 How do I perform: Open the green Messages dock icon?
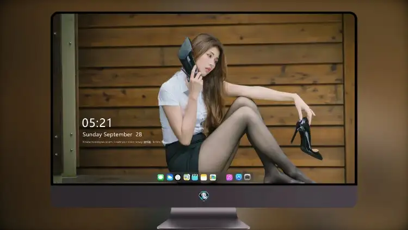click(x=160, y=177)
